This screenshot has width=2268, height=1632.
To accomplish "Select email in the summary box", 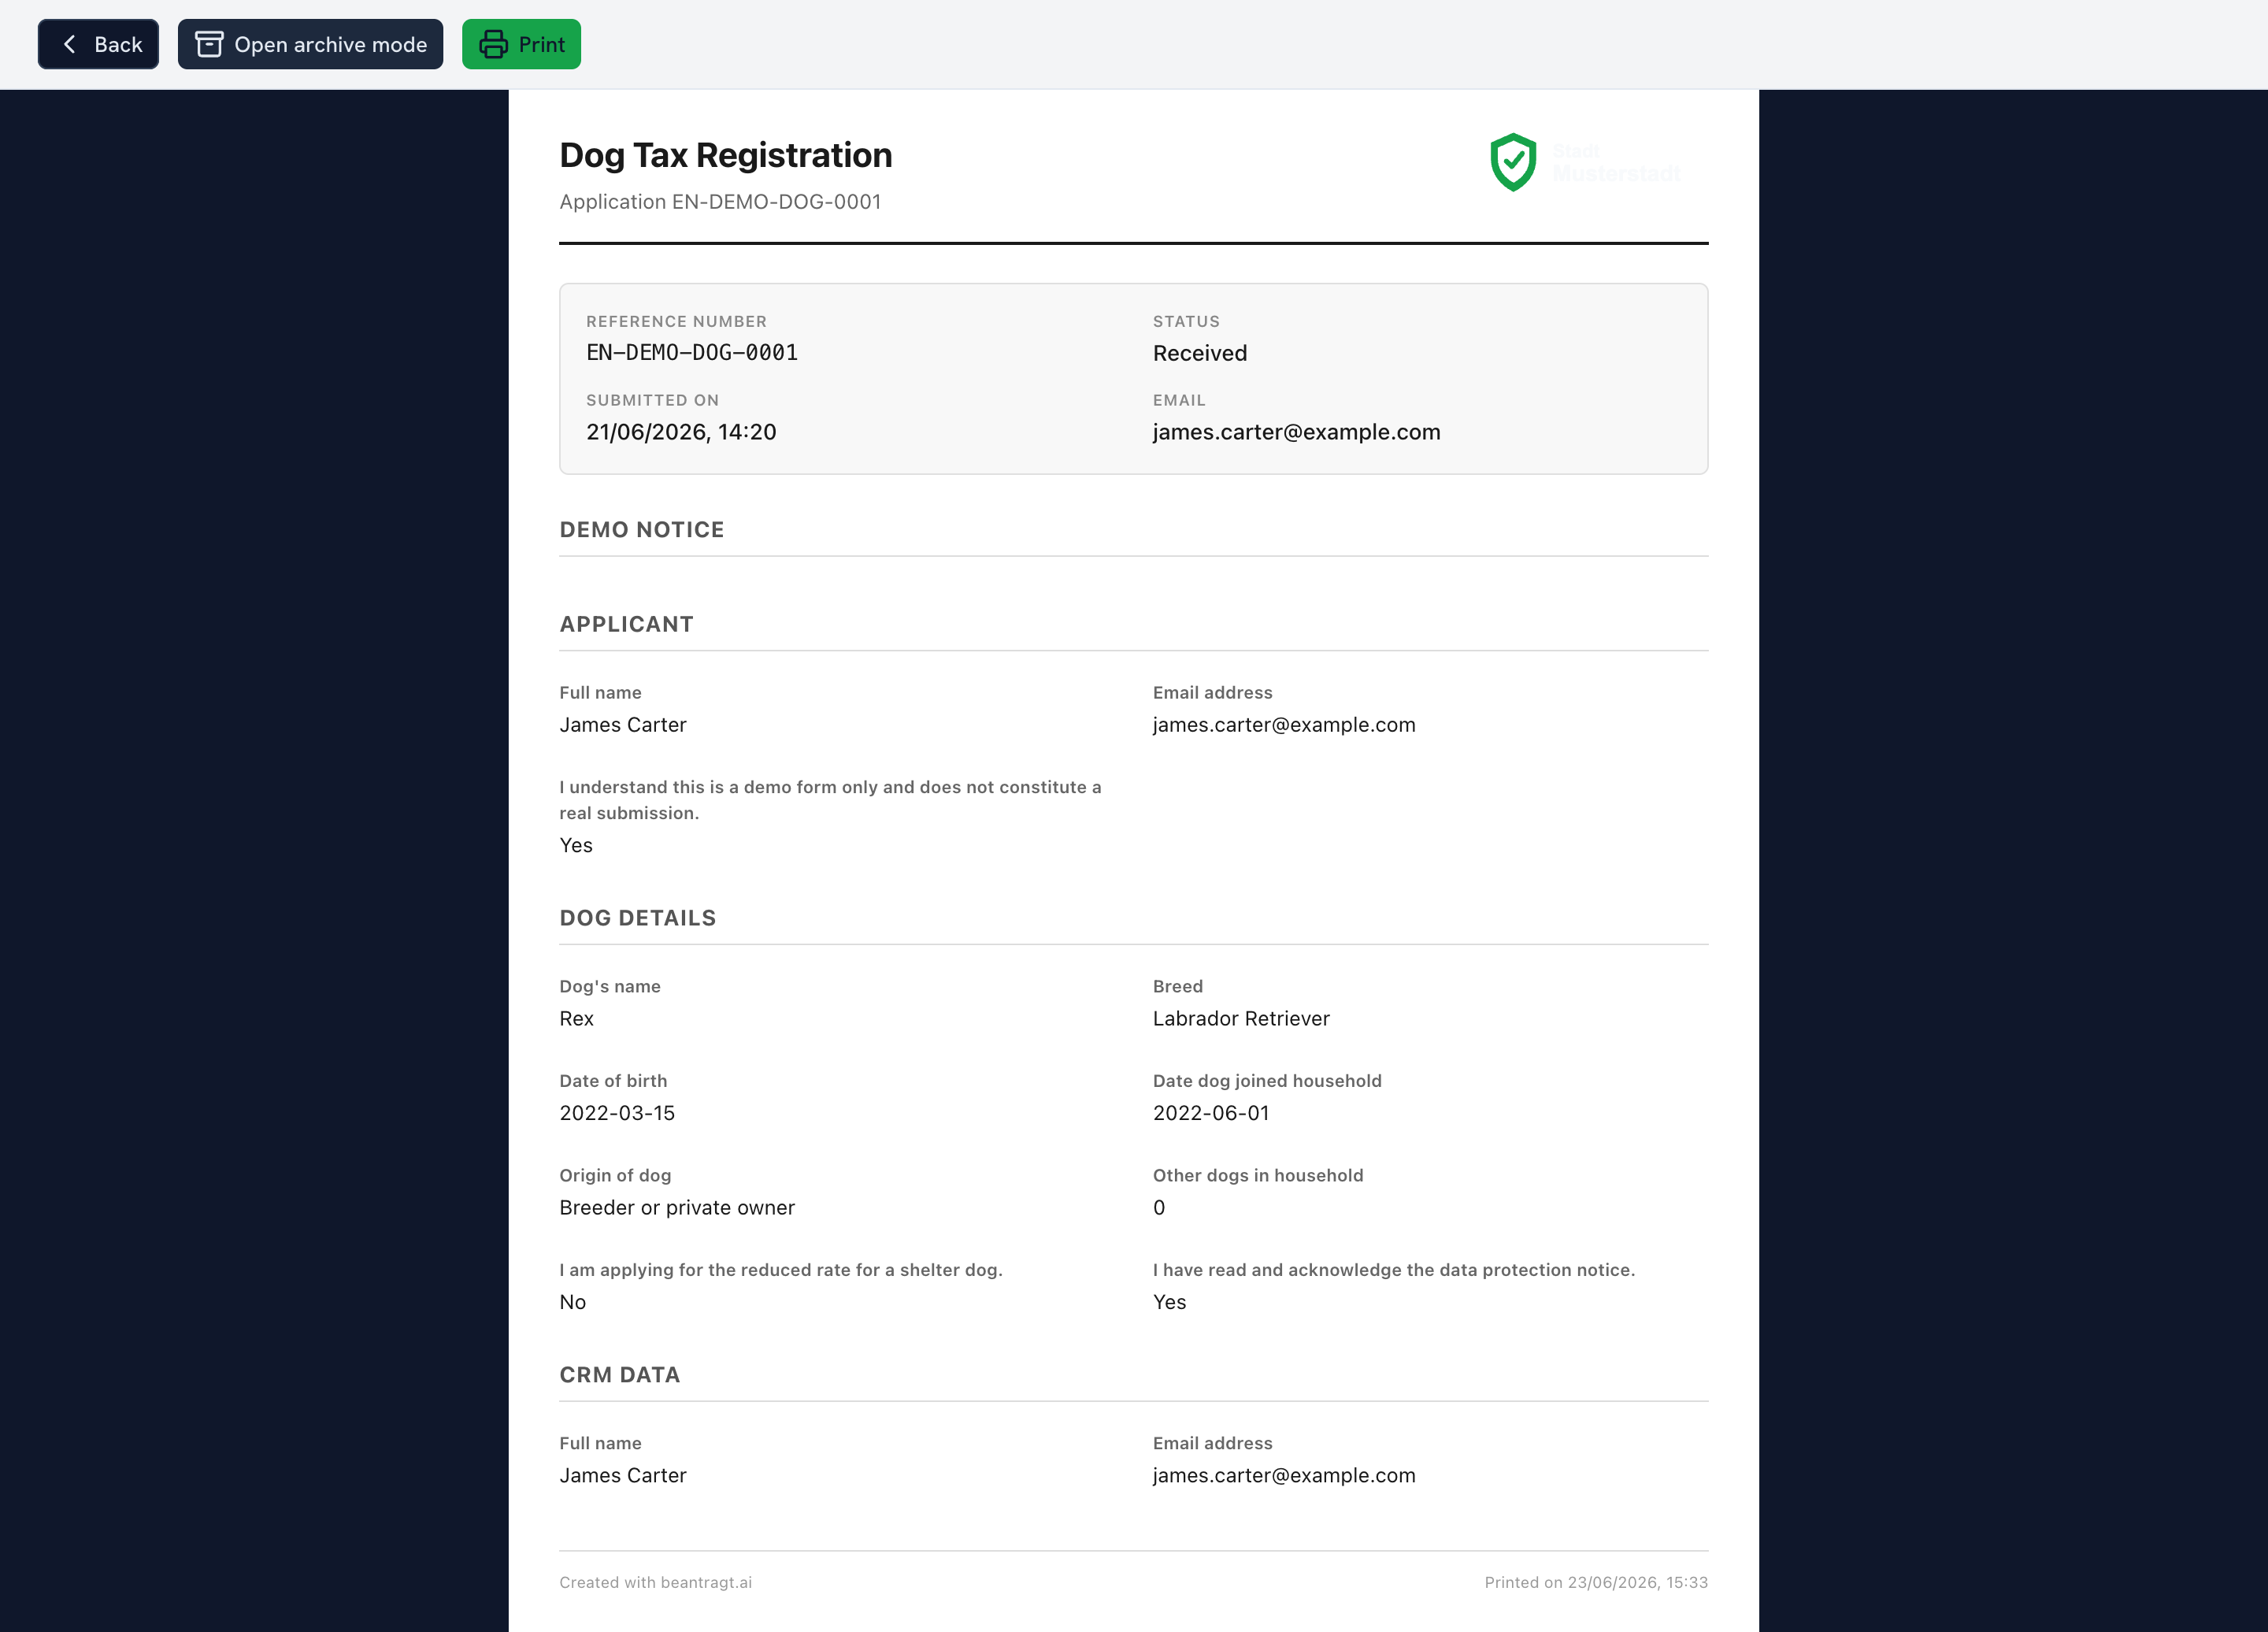I will coord(1296,432).
